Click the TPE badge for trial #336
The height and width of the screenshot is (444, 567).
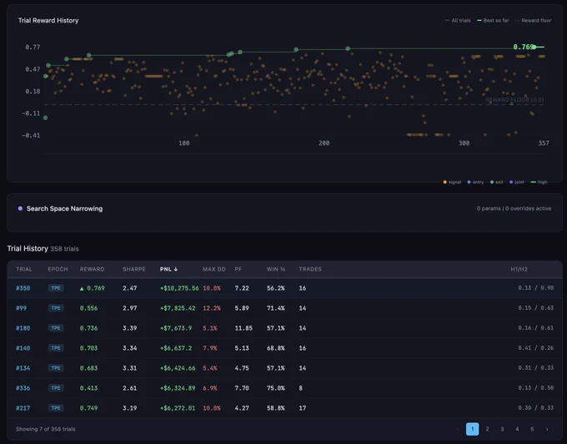point(56,388)
